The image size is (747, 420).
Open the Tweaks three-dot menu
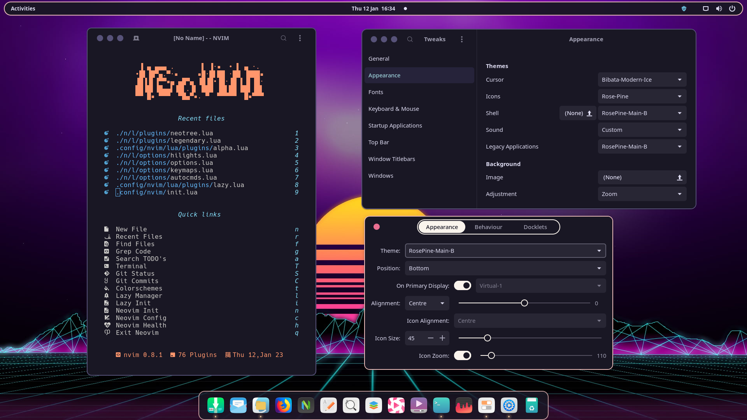click(x=462, y=39)
